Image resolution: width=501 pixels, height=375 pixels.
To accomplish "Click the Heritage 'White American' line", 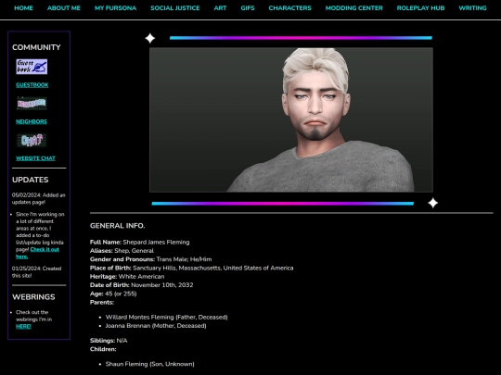I will (x=127, y=277).
